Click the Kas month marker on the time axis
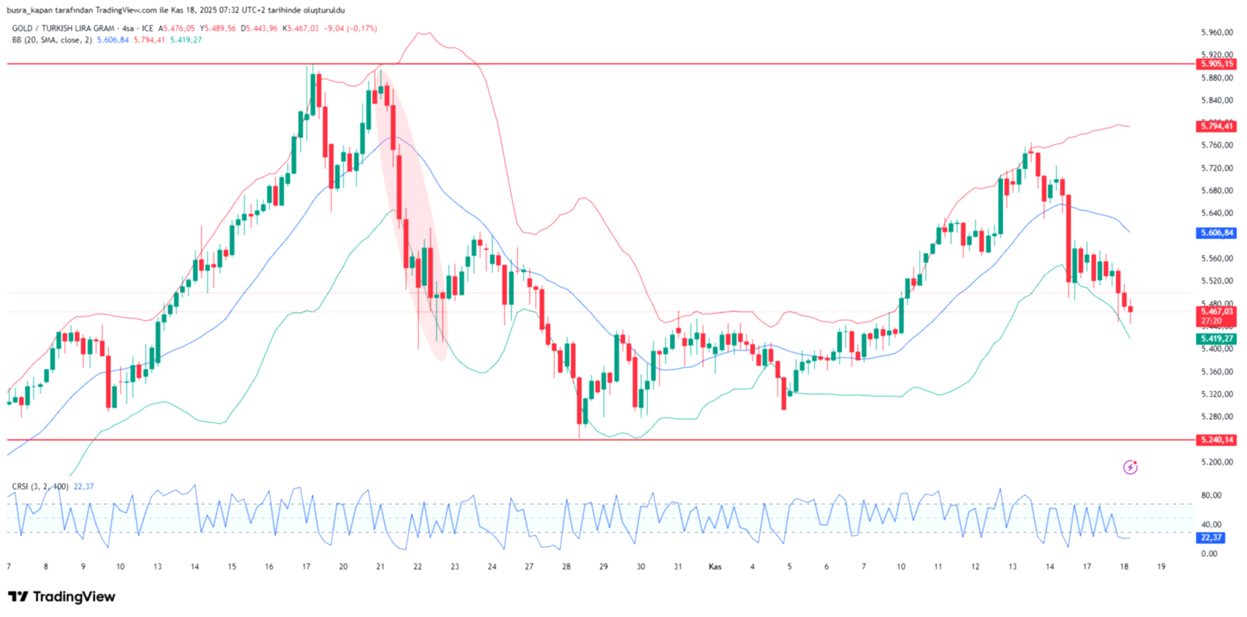 tap(715, 567)
